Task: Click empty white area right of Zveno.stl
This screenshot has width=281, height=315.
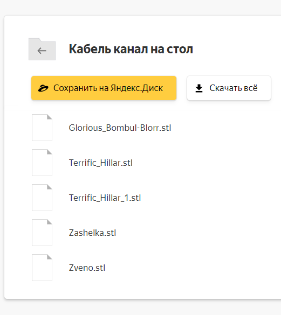Action: tap(191, 268)
